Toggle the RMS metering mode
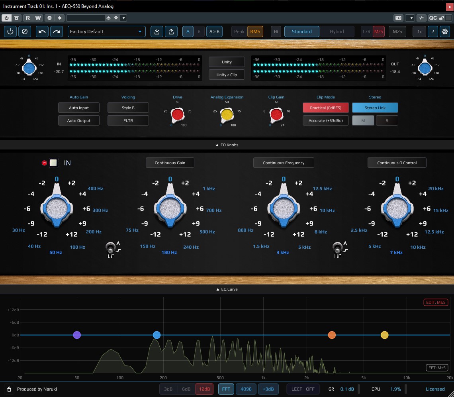The image size is (454, 397). 255,31
